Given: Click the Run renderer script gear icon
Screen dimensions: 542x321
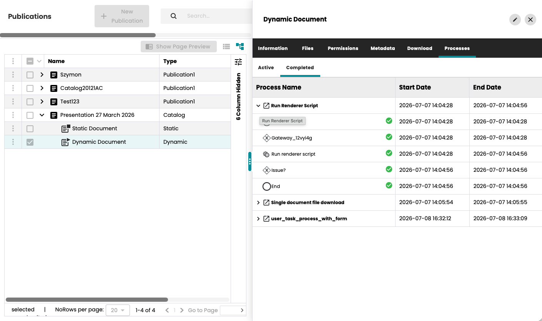Looking at the screenshot, I should 266,154.
